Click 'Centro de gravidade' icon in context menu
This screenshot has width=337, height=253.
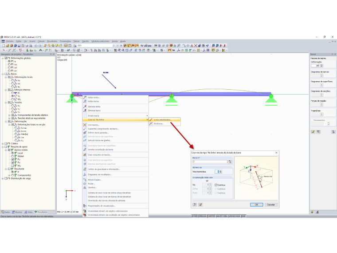(85, 169)
